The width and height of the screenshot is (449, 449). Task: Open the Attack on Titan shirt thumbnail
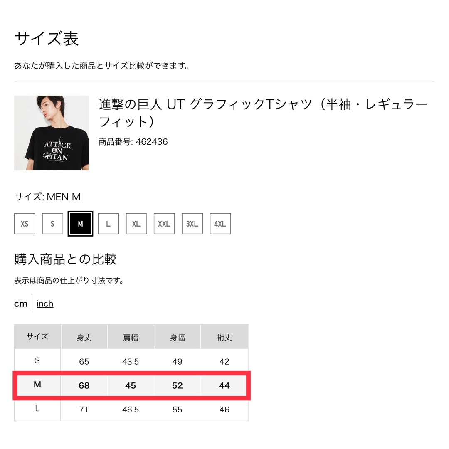pyautogui.click(x=52, y=133)
